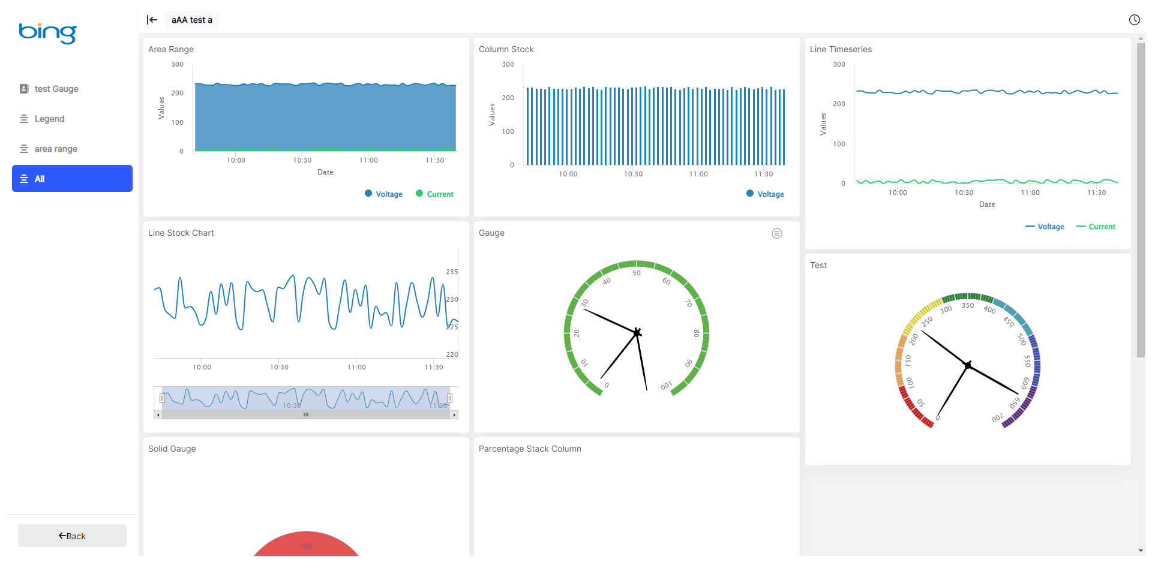The width and height of the screenshot is (1152, 562).
Task: Click the left handle of chart navigator
Action: point(162,398)
